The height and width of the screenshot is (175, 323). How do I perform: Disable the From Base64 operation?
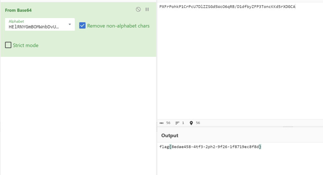138,9
